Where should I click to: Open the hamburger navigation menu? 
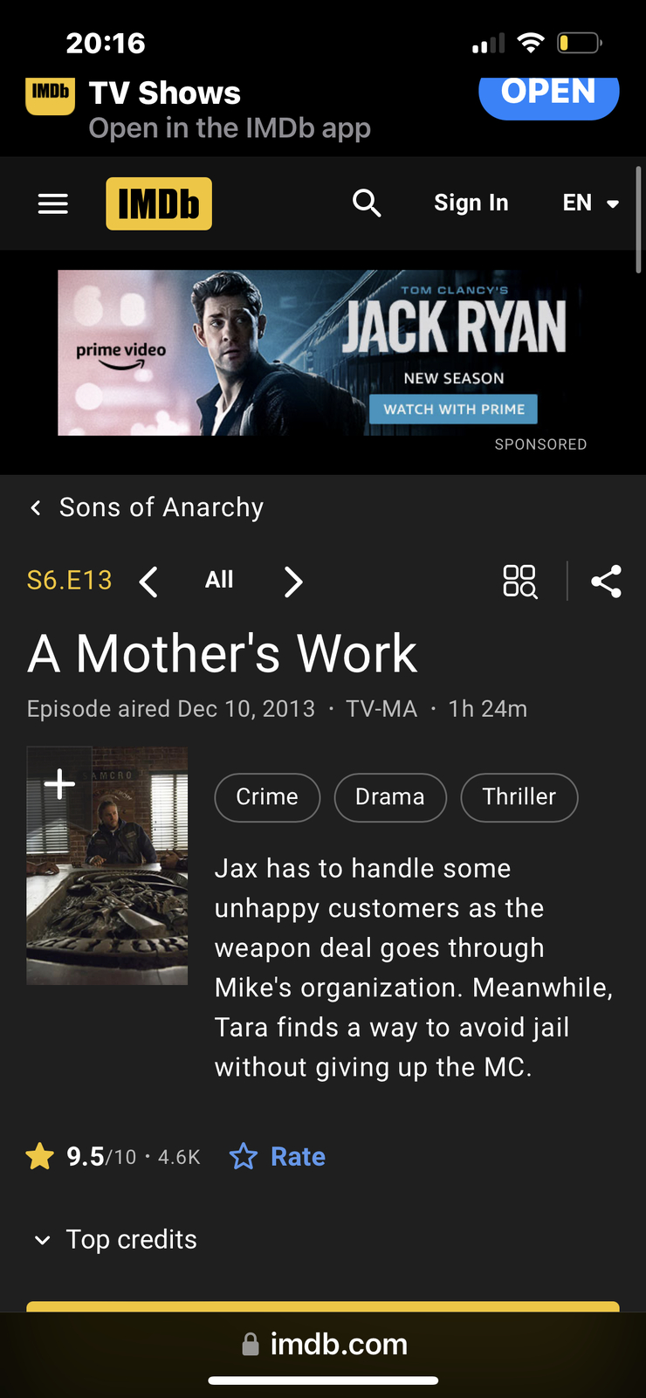pos(53,203)
